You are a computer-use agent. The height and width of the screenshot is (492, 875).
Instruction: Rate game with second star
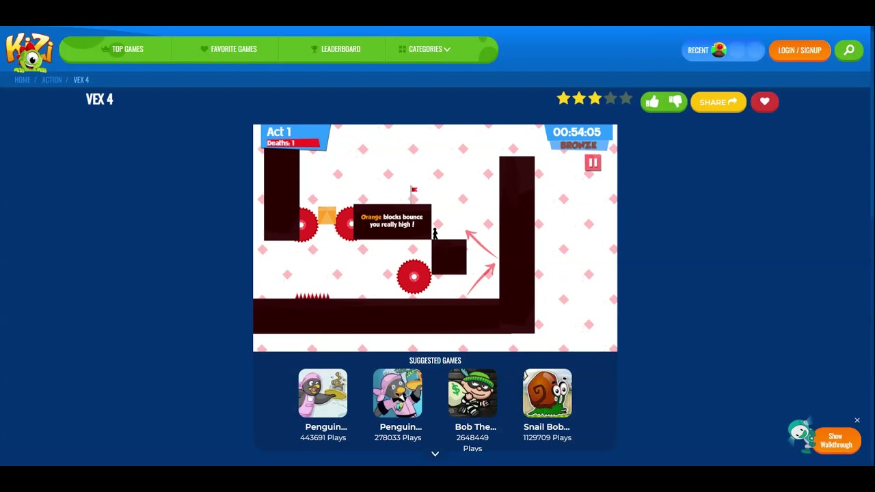(579, 98)
